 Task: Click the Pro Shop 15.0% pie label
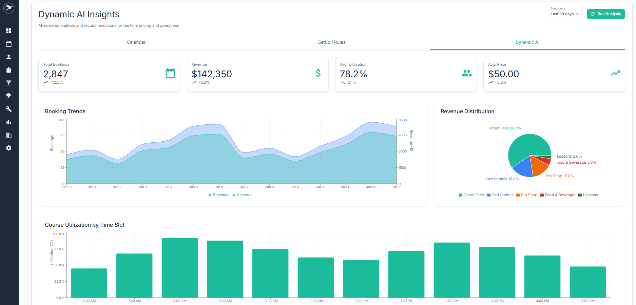[x=560, y=176]
